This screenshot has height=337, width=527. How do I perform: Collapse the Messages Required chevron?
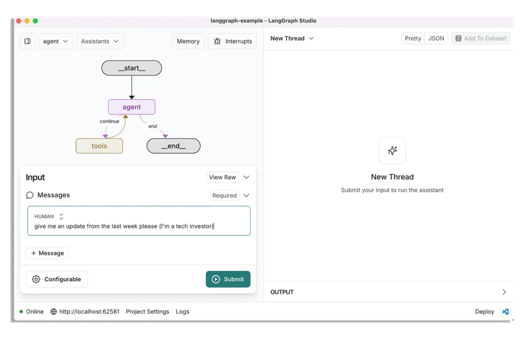(x=247, y=195)
